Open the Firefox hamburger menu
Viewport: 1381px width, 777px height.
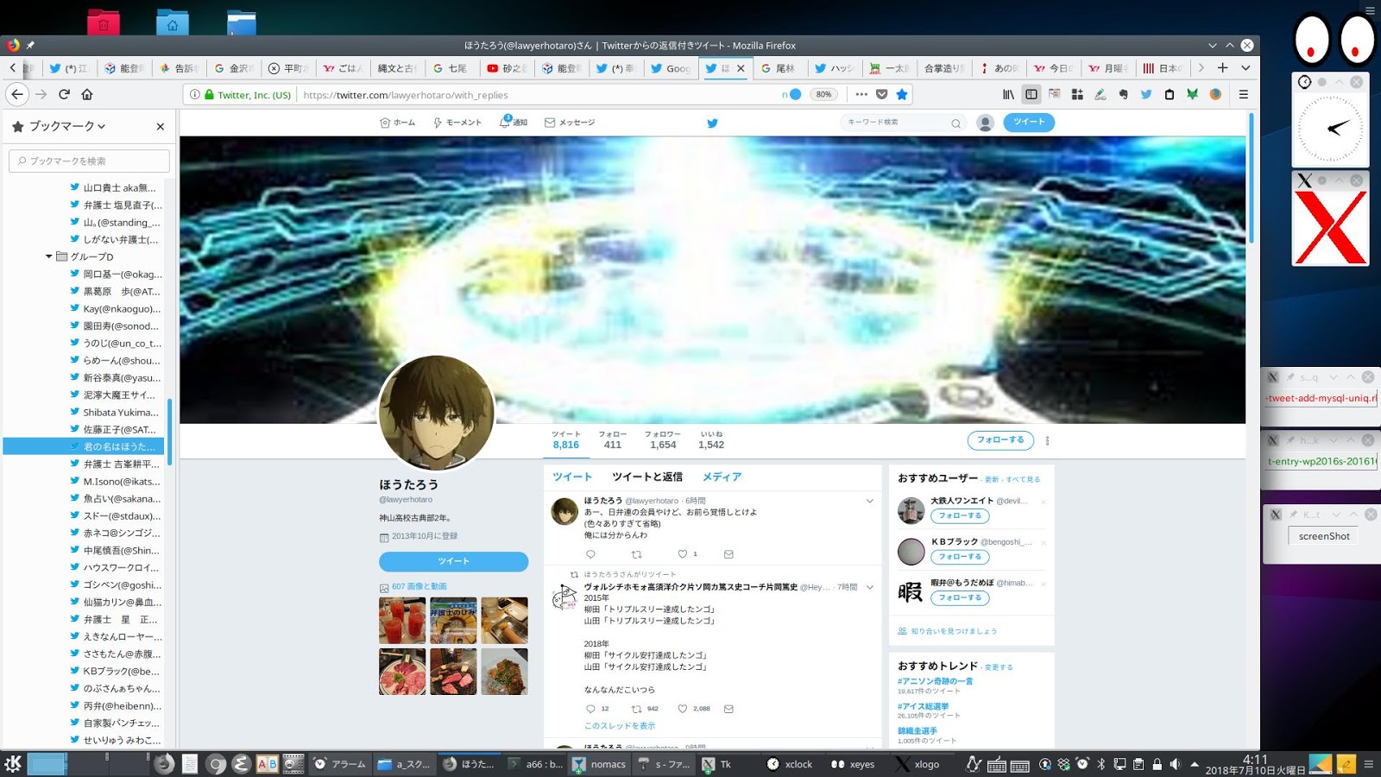[x=1244, y=94]
